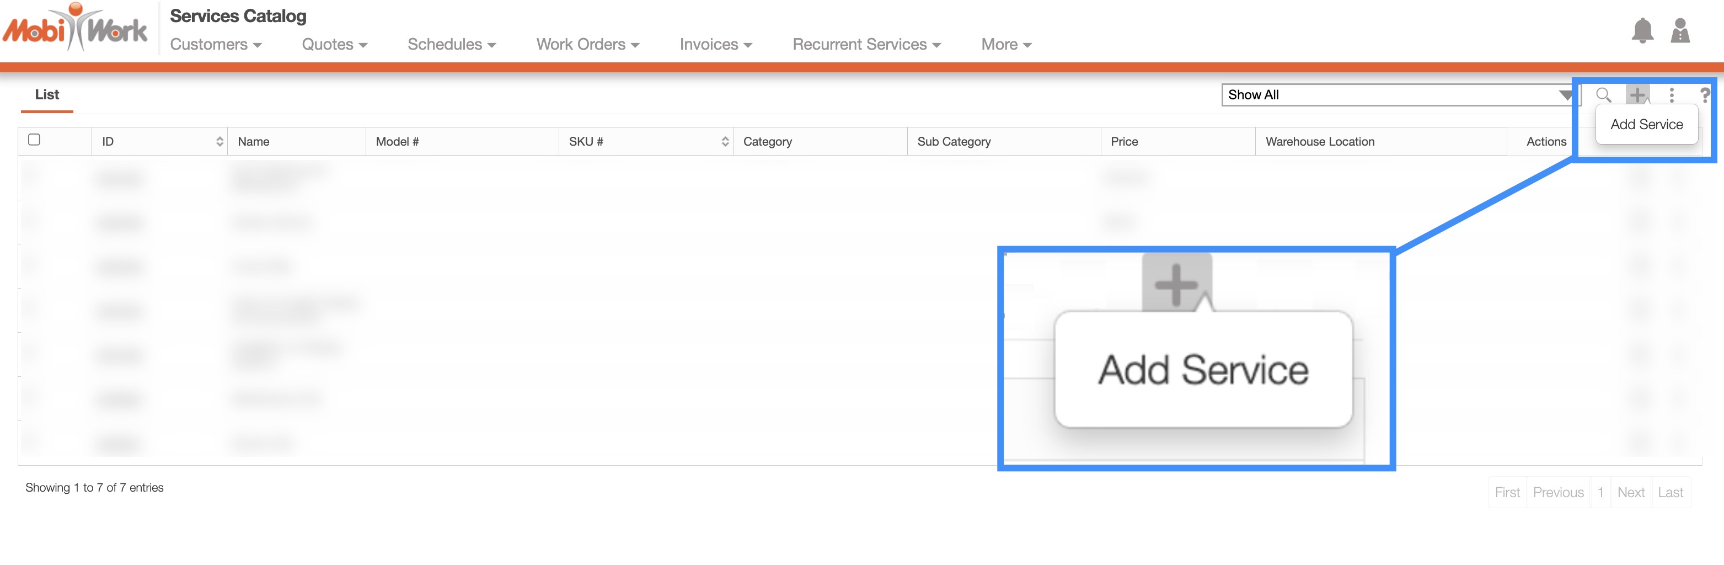
Task: Expand the Work Orders menu
Action: [x=587, y=44]
